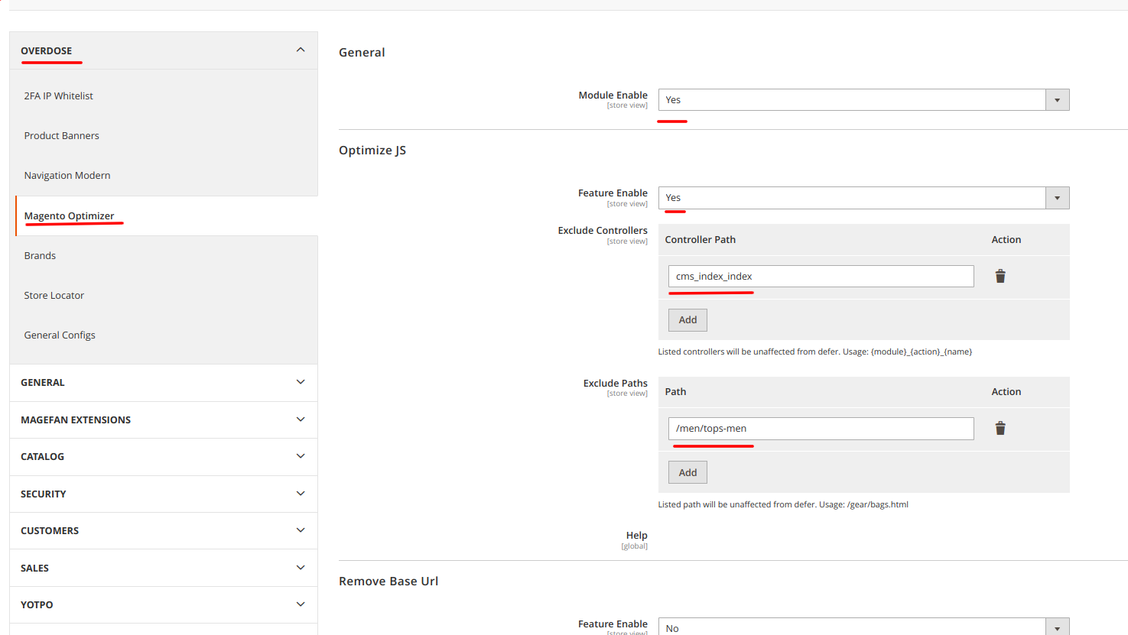
Task: Open Remove Base Url Feature Enable dropdown
Action: pos(863,627)
